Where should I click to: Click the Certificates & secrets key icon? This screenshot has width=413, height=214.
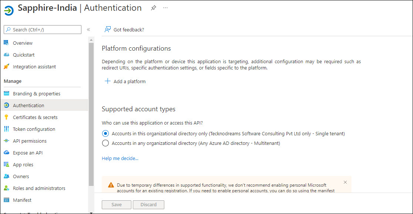click(6, 117)
